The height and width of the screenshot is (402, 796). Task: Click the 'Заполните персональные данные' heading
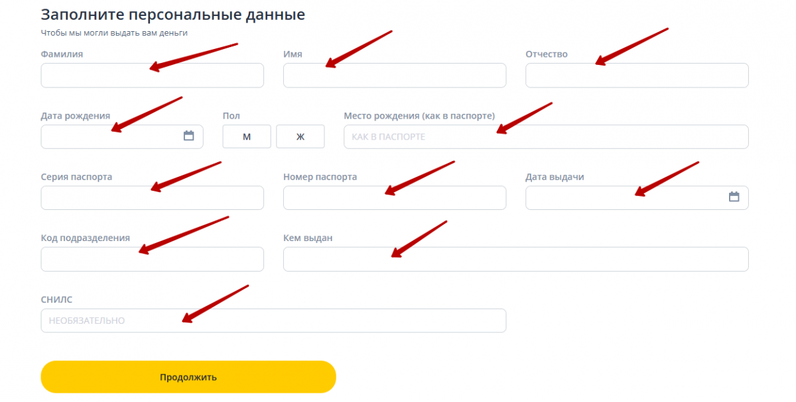point(172,15)
